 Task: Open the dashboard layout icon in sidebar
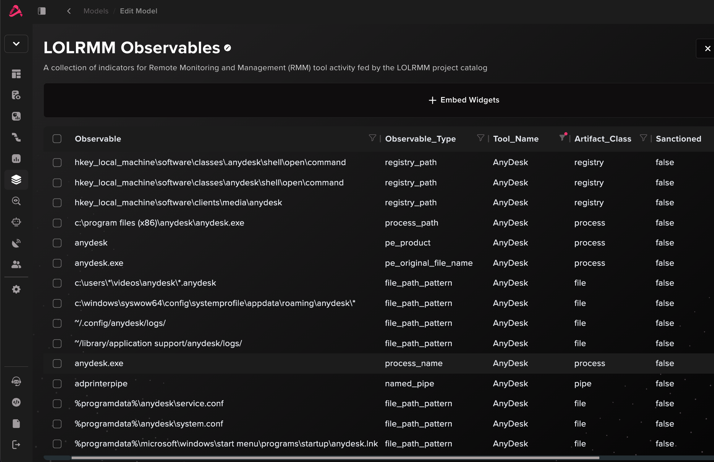tap(16, 74)
